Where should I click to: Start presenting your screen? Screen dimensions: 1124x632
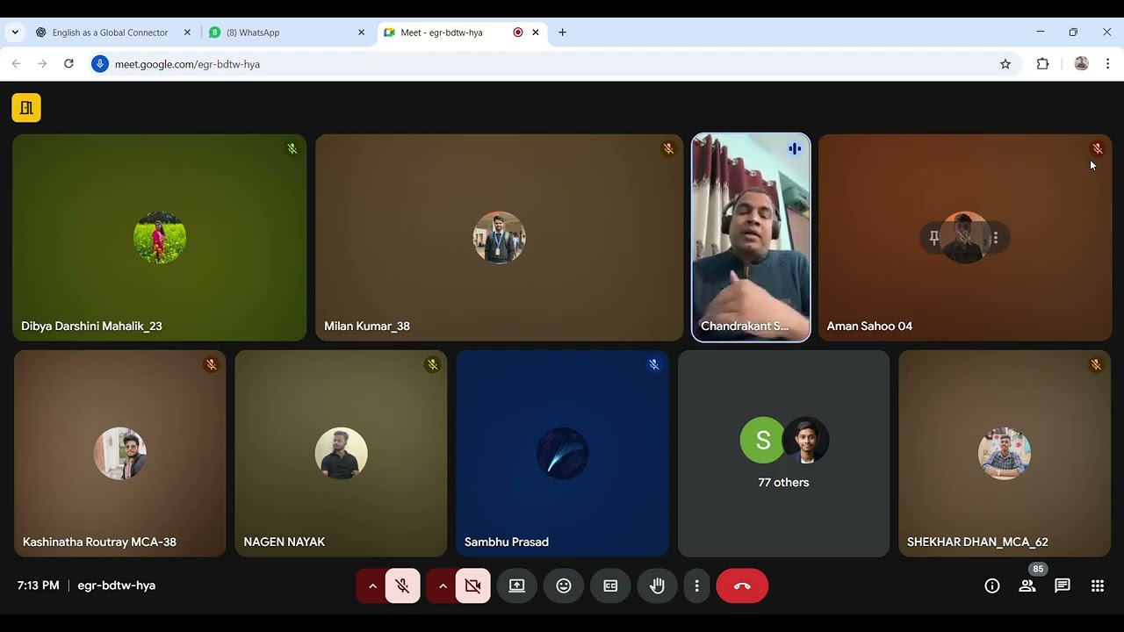[x=517, y=585]
